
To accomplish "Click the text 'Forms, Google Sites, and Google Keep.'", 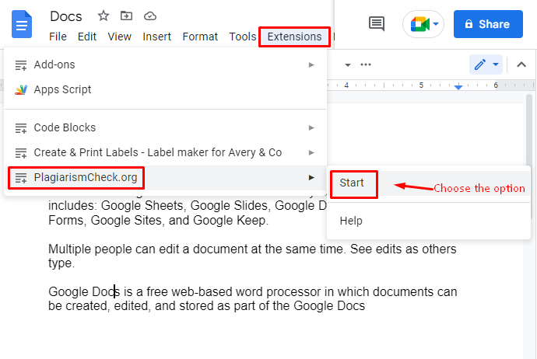I will pyautogui.click(x=158, y=220).
